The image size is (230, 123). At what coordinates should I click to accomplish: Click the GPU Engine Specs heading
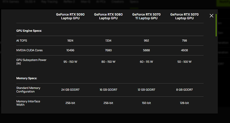[x=29, y=31]
